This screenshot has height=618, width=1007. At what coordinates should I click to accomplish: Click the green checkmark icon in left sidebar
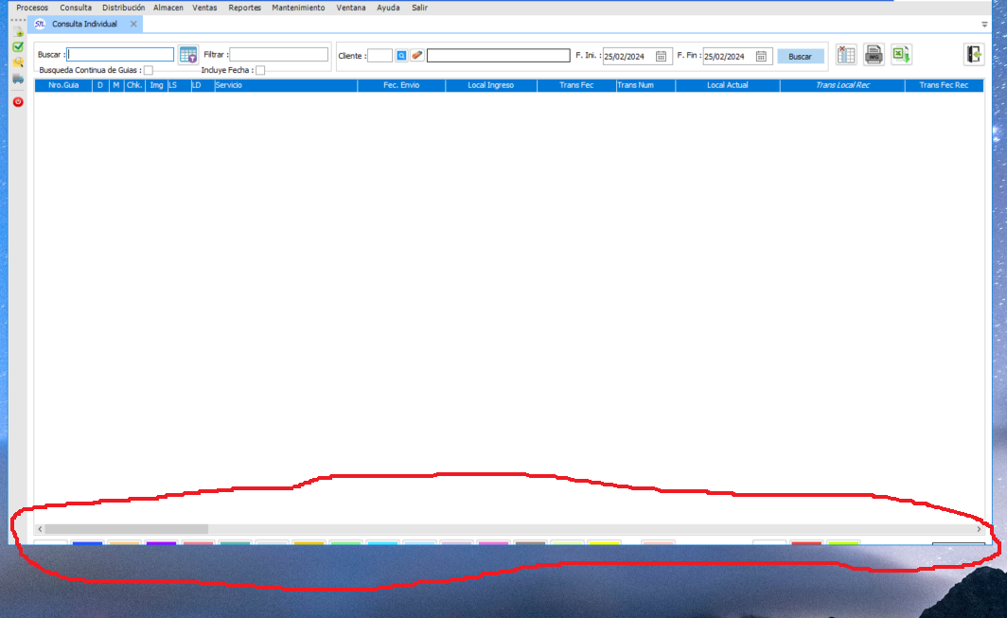tap(18, 46)
